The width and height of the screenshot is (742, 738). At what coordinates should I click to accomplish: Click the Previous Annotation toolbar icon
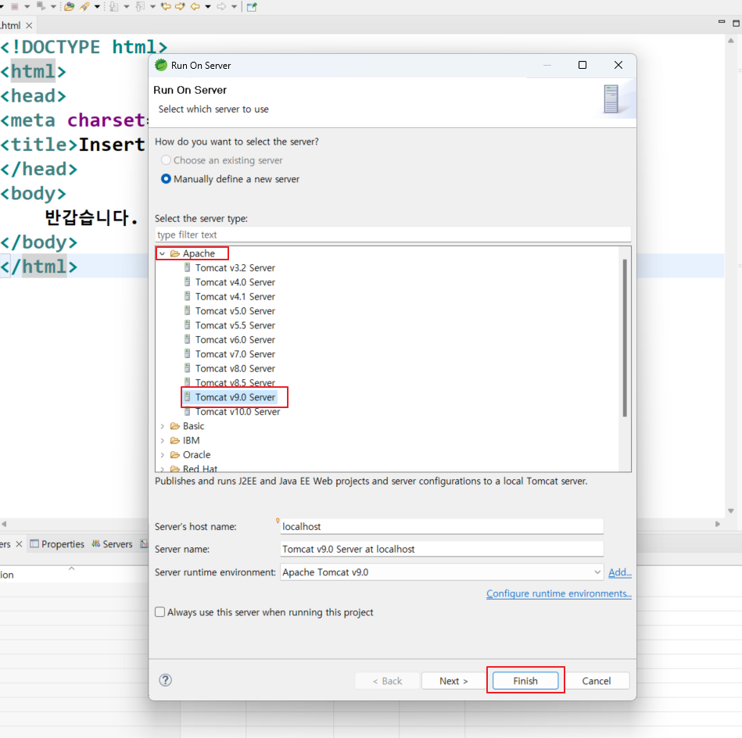(140, 6)
